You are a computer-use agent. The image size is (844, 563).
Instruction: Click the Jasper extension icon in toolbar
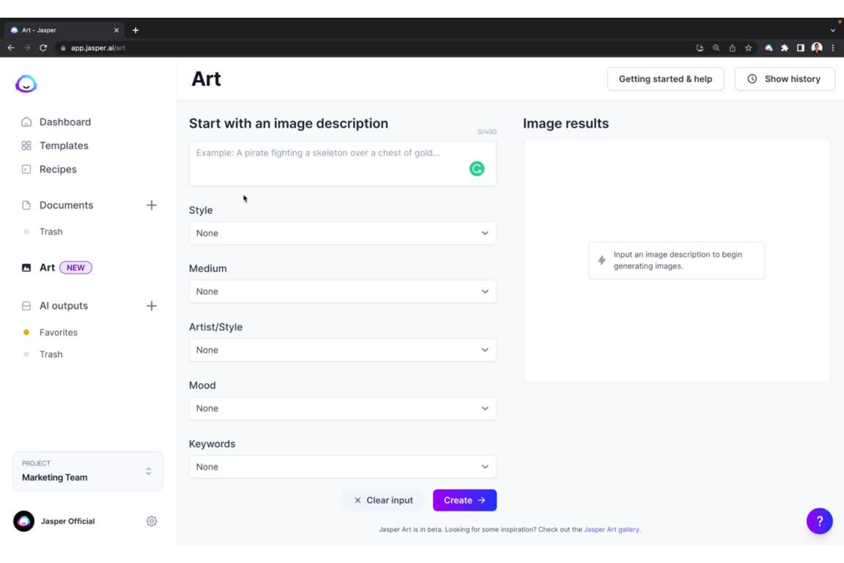pos(769,48)
